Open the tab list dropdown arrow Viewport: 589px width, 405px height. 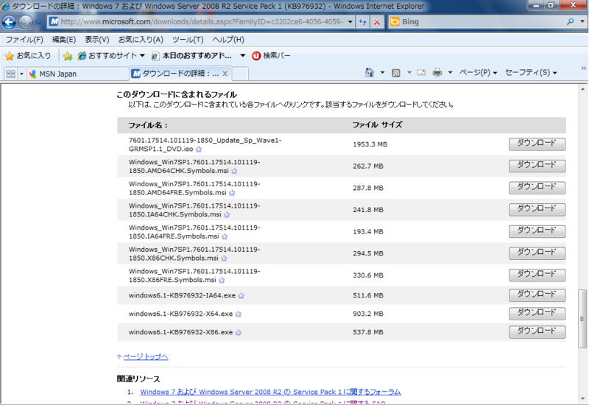(x=21, y=74)
